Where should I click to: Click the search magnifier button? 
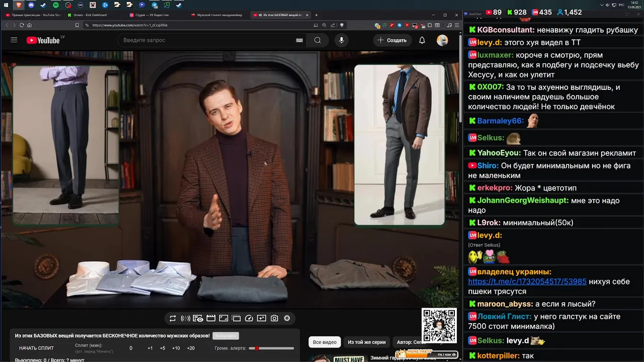click(x=317, y=40)
